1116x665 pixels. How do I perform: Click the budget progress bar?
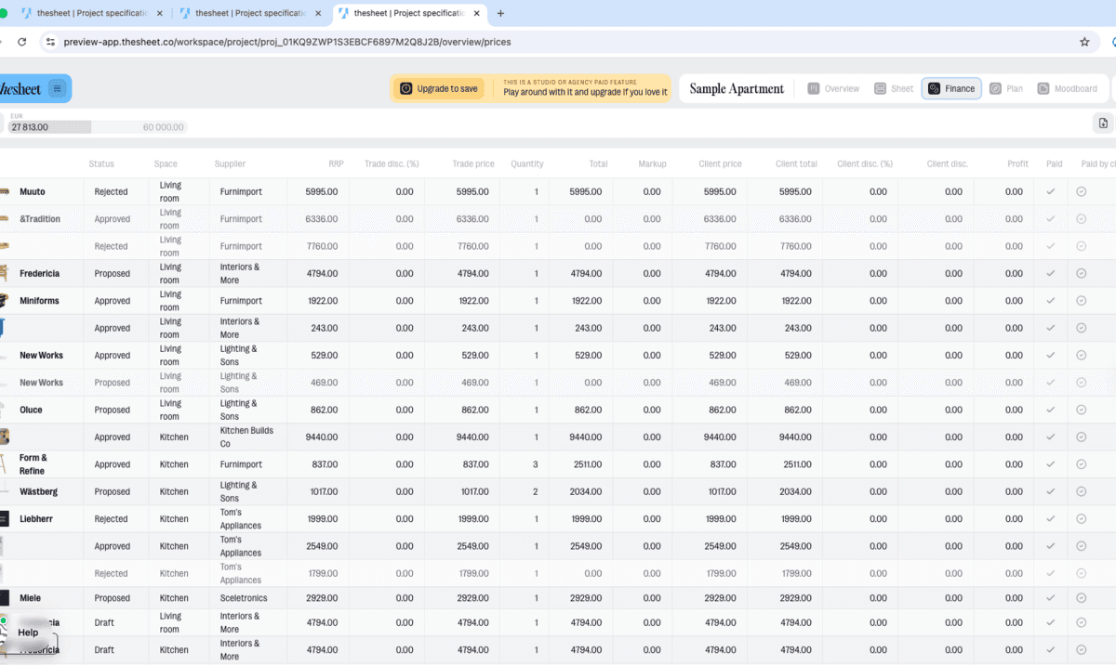pos(97,127)
